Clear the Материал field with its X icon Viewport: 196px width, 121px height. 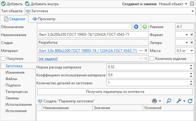coord(146,51)
